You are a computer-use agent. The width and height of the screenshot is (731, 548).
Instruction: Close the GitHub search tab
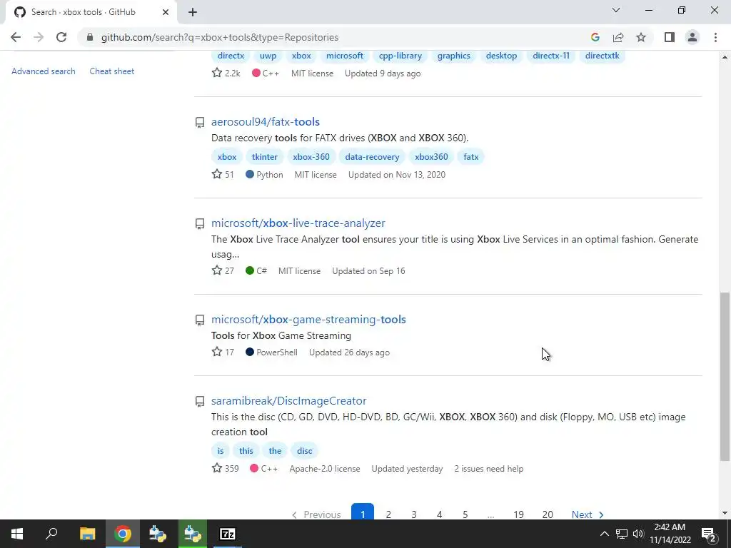point(166,12)
